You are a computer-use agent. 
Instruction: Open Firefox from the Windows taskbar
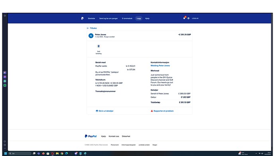(x=43, y=153)
